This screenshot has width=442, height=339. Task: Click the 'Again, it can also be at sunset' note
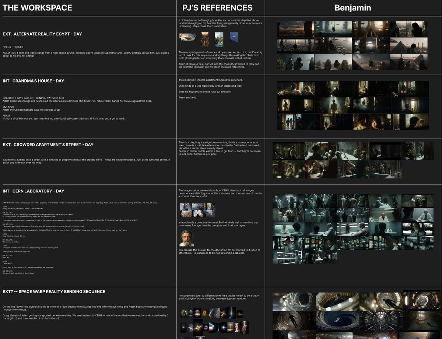[x=220, y=66]
